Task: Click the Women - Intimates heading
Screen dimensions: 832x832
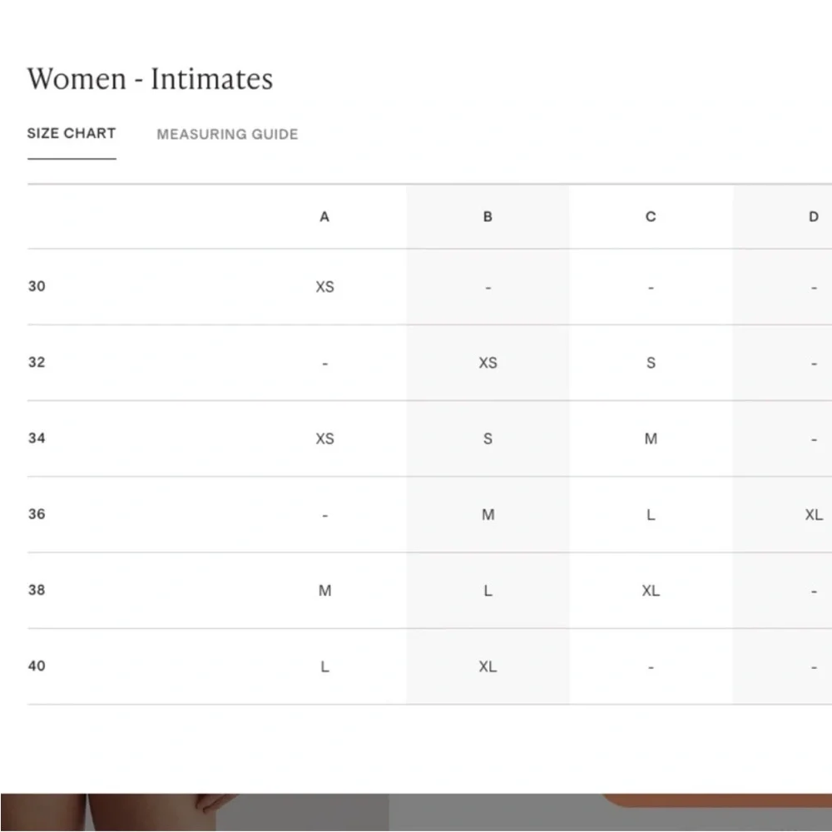Action: coord(150,79)
